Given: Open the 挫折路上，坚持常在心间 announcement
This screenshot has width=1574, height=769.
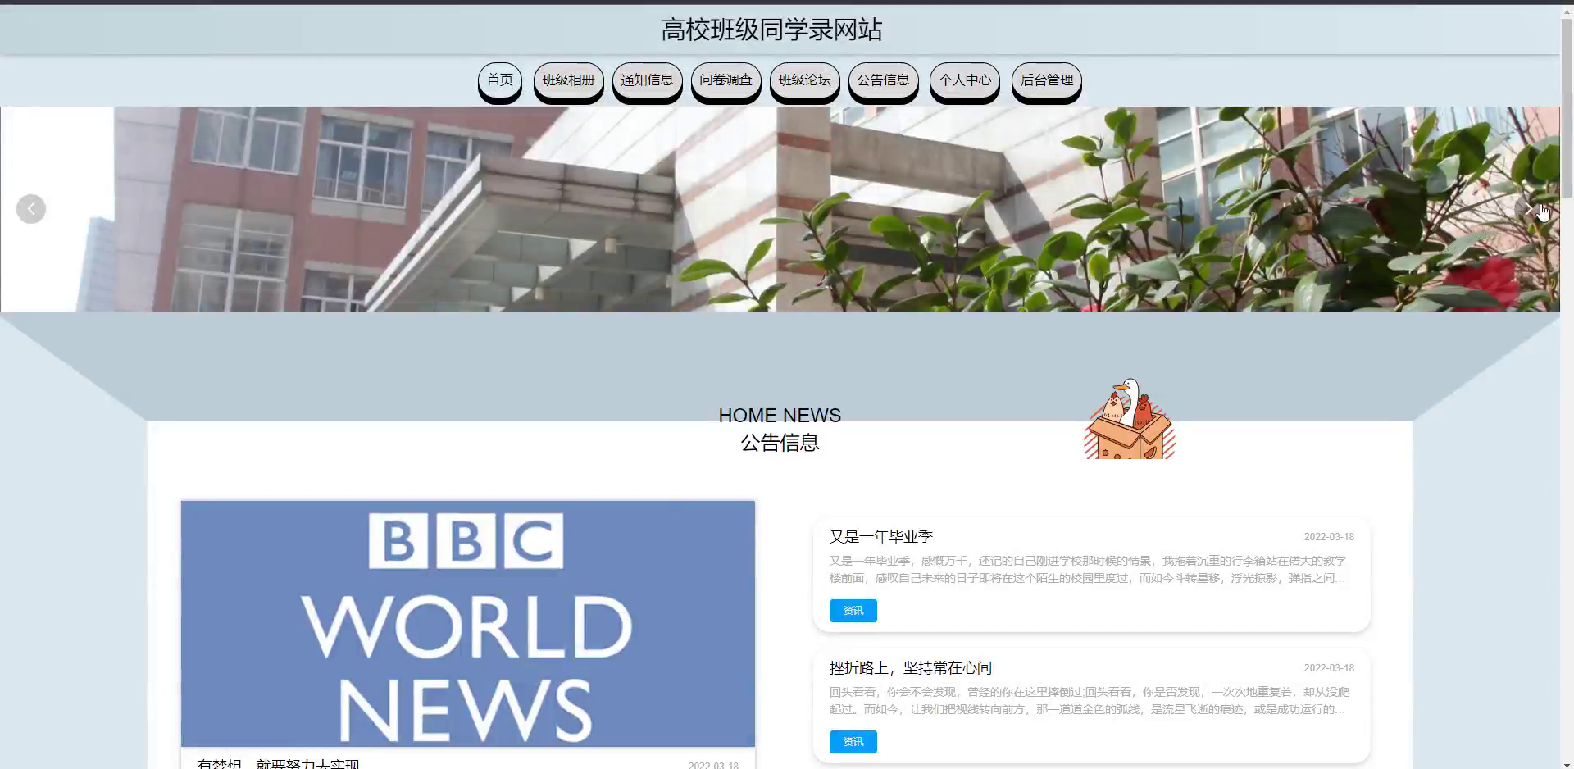Looking at the screenshot, I should pyautogui.click(x=911, y=667).
